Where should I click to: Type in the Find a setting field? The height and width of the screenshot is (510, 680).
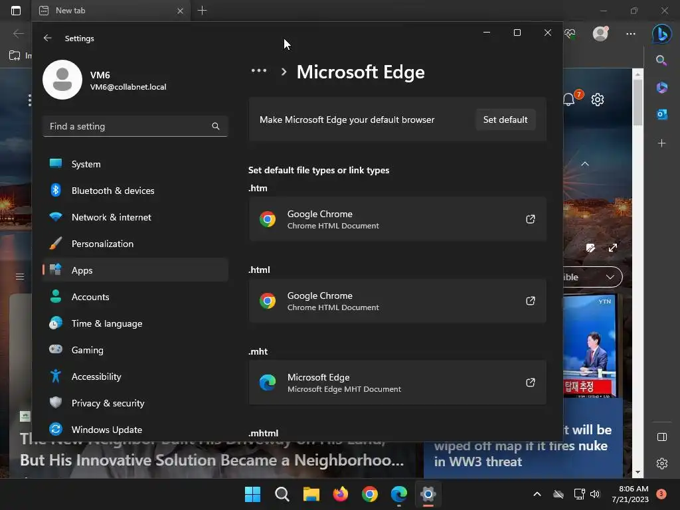(135, 126)
